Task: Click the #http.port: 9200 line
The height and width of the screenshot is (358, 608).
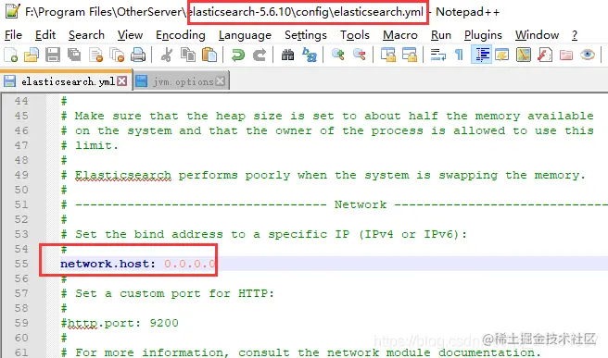Action: coord(120,324)
